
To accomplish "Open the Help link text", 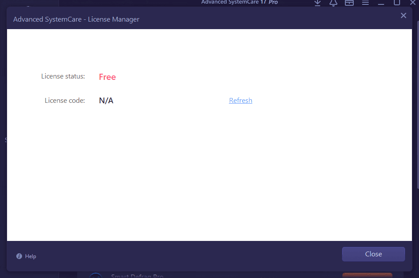I will pyautogui.click(x=30, y=256).
